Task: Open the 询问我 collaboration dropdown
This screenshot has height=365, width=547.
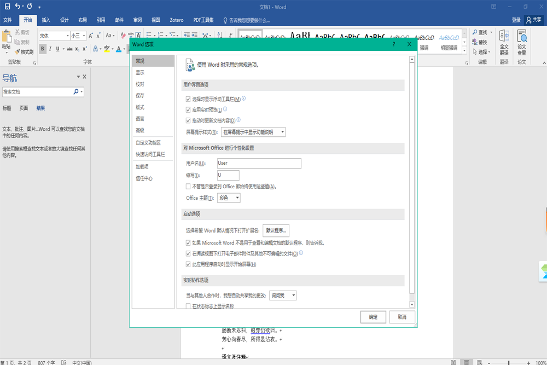Action: [x=283, y=295]
